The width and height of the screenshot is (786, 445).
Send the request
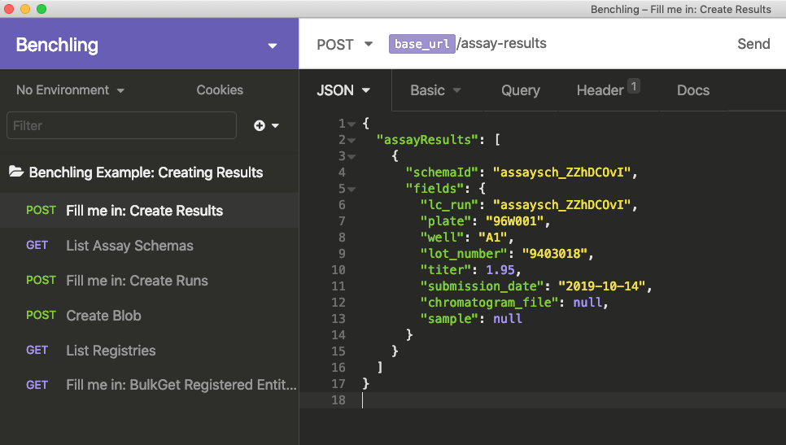click(753, 44)
